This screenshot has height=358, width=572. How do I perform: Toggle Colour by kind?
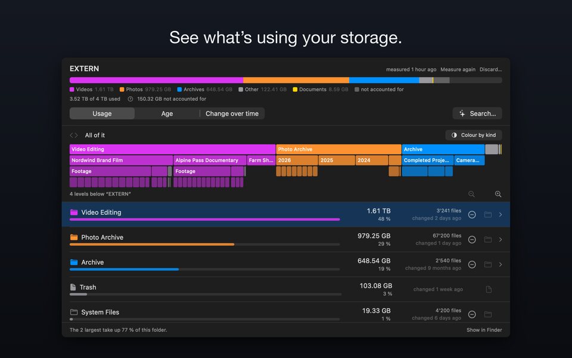point(474,135)
